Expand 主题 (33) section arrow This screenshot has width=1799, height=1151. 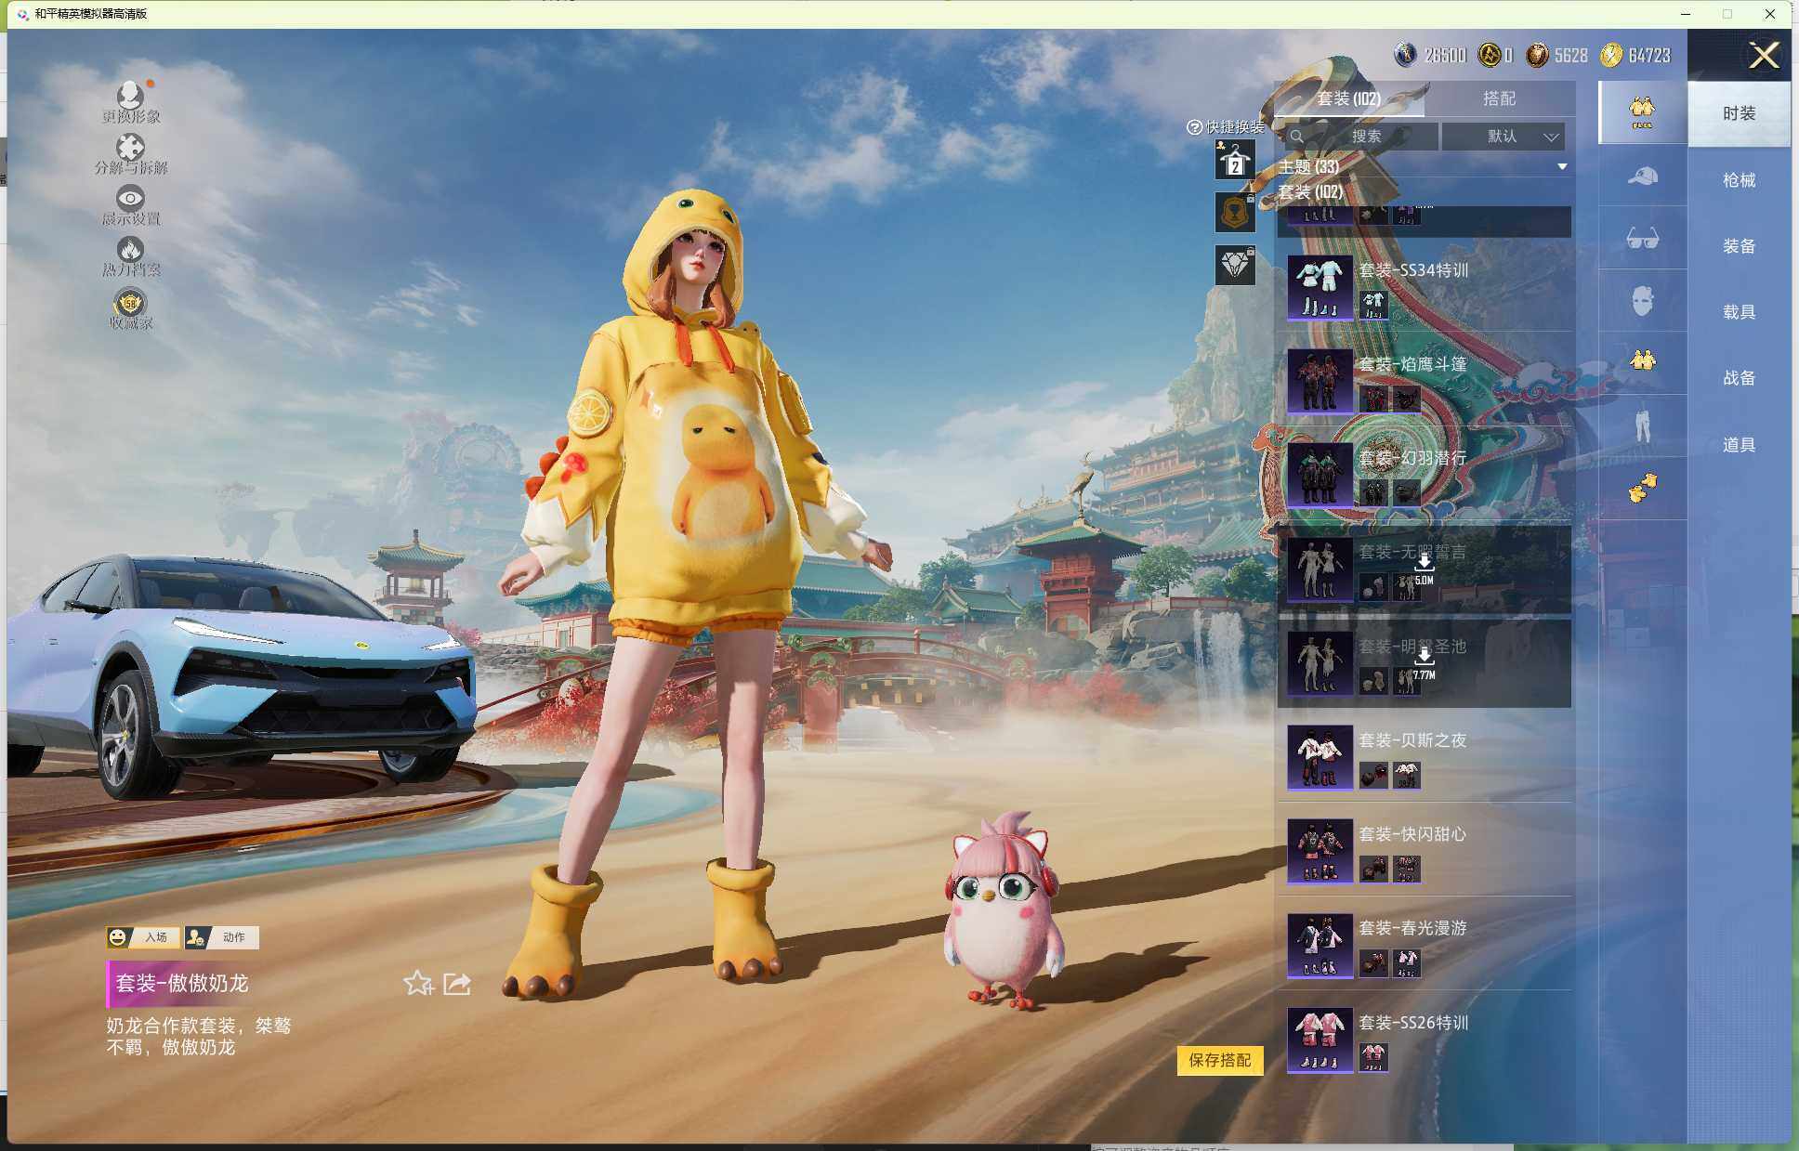[1562, 167]
